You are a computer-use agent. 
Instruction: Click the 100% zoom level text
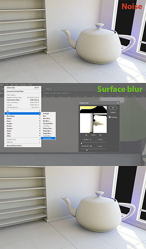[93, 135]
